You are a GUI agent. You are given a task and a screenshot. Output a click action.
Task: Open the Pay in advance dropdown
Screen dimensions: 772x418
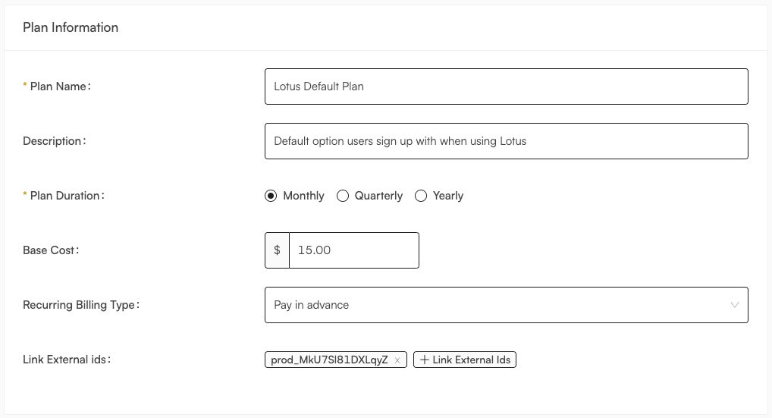506,305
